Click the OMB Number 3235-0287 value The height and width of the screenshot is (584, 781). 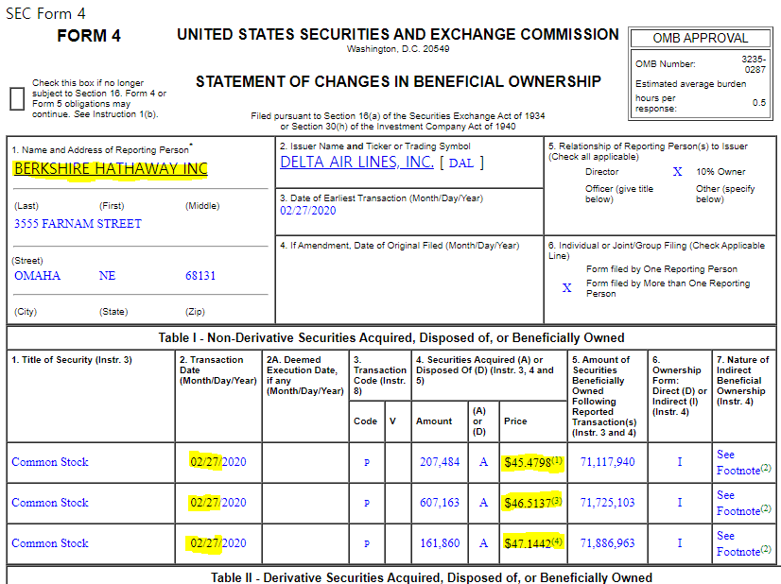pos(754,64)
